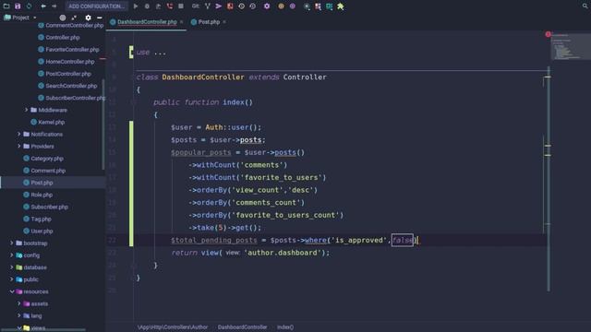Expand the folded 'use ...' imports
591x332 pixels.
[151, 53]
